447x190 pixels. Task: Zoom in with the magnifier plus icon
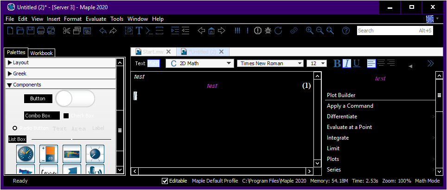pos(310,31)
